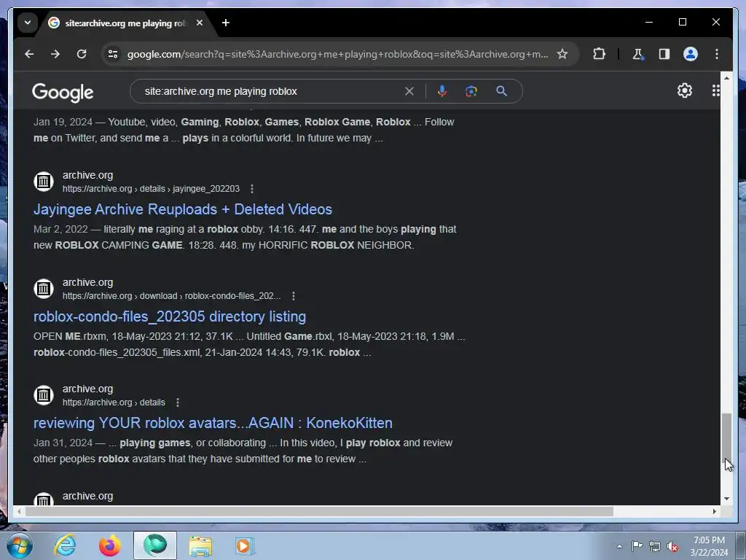The image size is (746, 560).
Task: Click archive.org favicon for roblox-condo-files result
Action: 44,289
